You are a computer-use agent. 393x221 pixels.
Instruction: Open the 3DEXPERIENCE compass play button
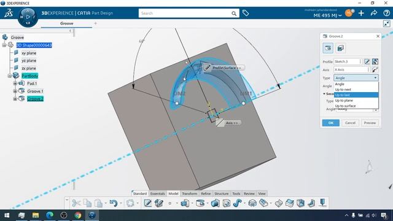pos(28,17)
